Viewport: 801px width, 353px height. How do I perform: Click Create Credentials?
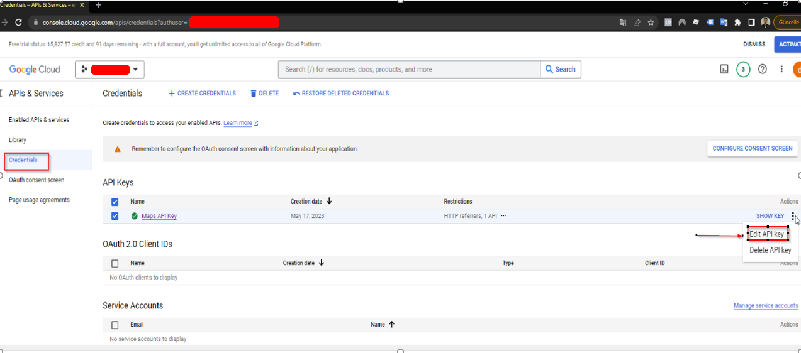[202, 94]
